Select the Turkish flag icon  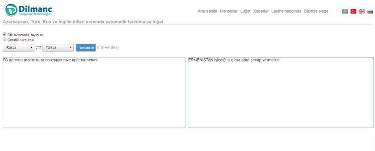[353, 11]
